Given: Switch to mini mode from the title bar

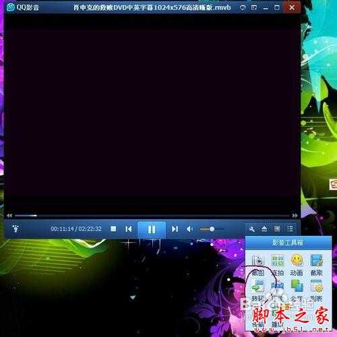Looking at the screenshot, I should (254, 7).
